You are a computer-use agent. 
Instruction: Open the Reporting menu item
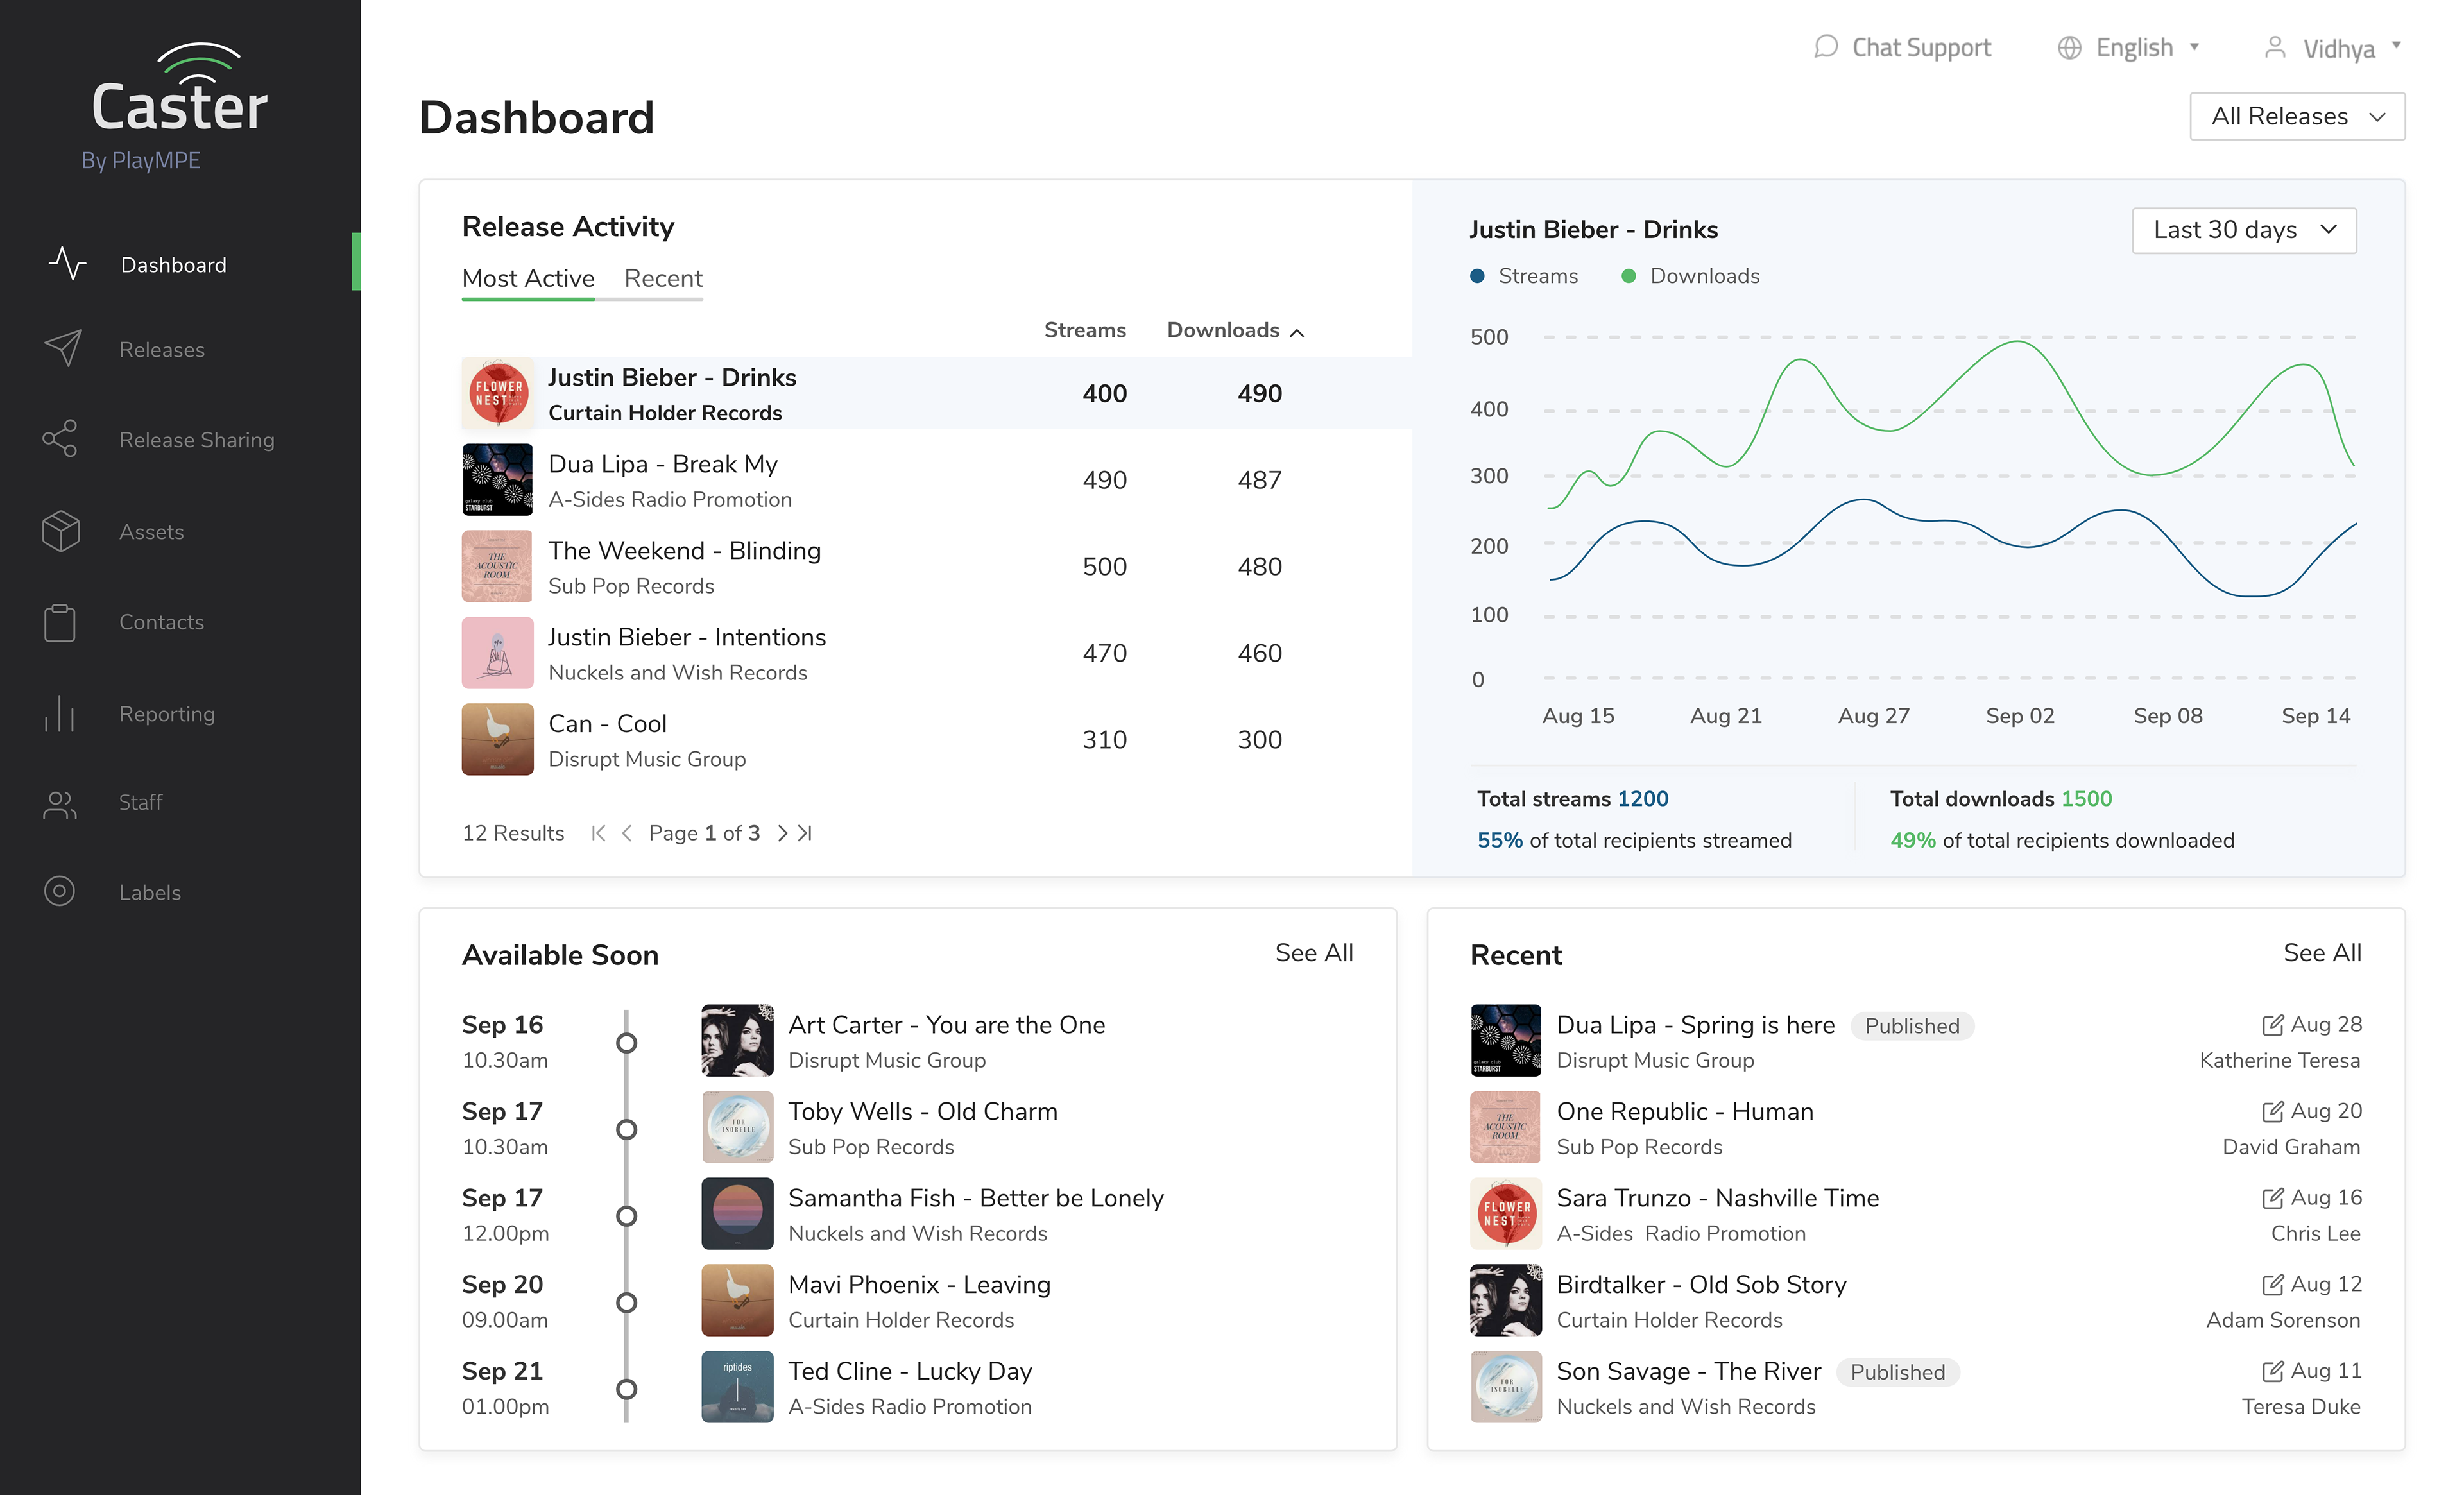point(167,714)
